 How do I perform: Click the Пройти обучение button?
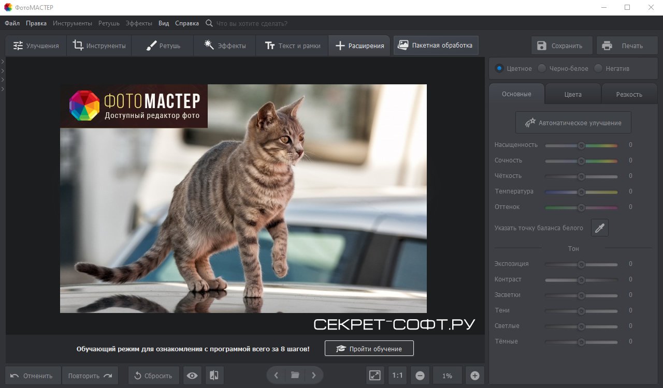[369, 348]
